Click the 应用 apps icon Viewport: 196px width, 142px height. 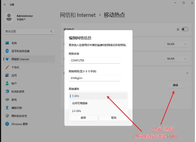pyautogui.click(x=7, y=75)
